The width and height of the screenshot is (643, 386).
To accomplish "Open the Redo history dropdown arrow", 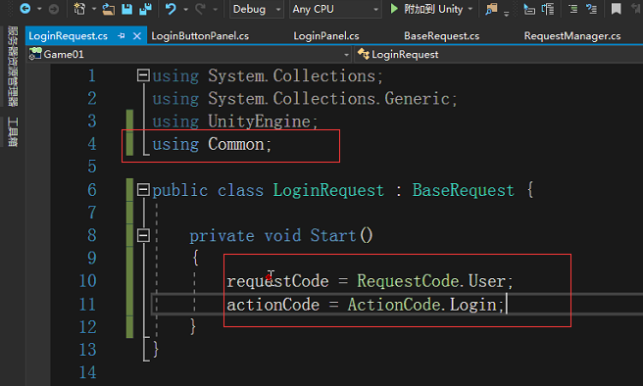I will point(215,9).
